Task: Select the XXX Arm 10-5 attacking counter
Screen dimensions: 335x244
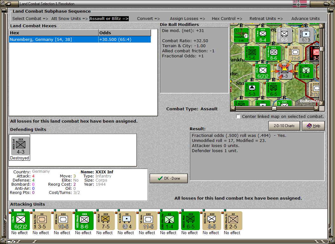Action: point(63,221)
